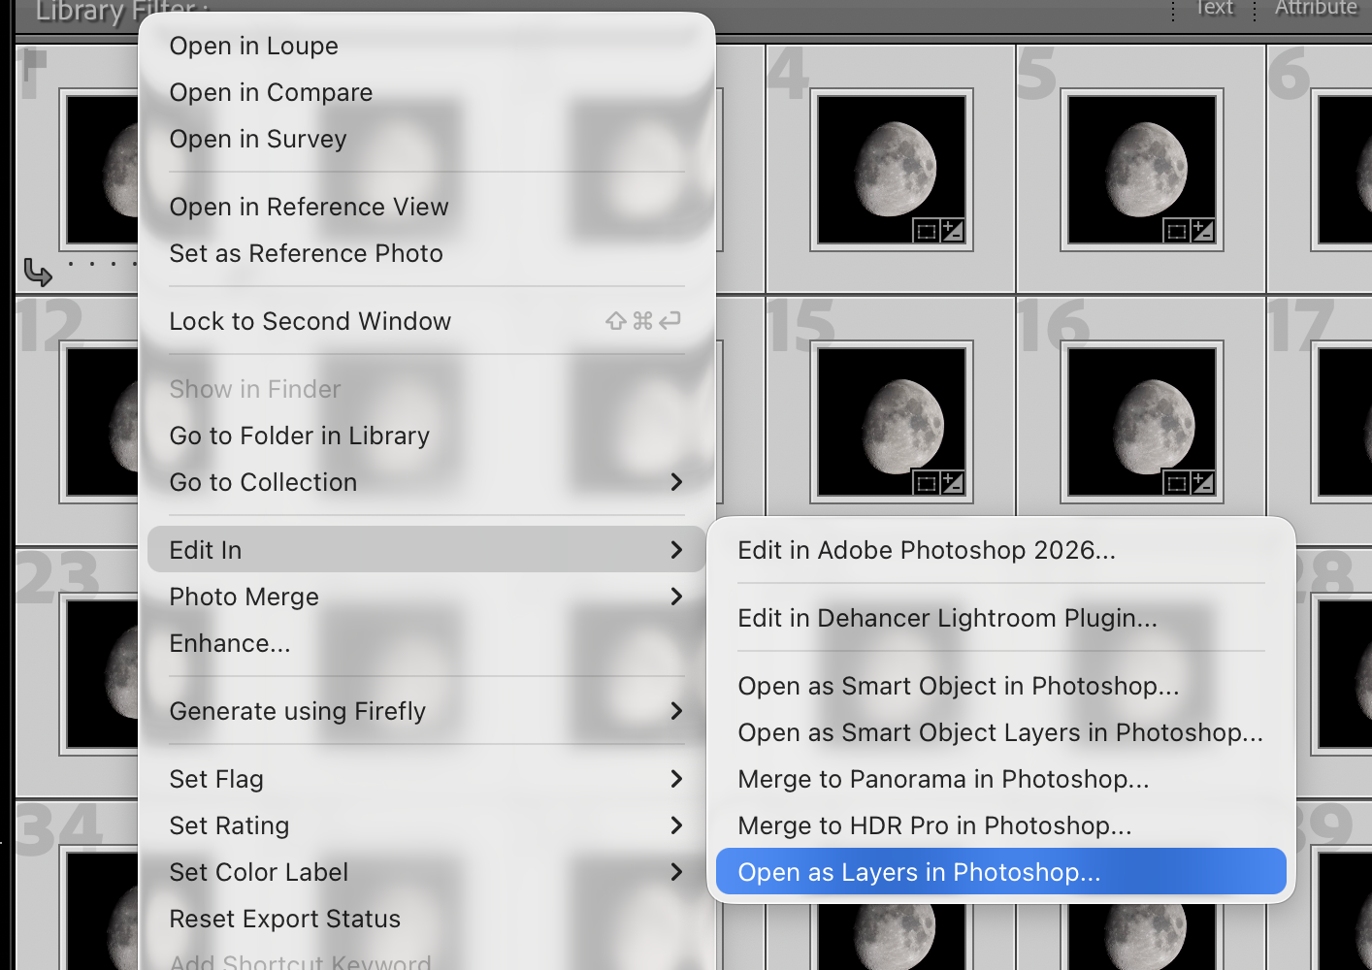This screenshot has width=1372, height=970.
Task: Choose Edit in Adobe Photoshop 2026
Action: [x=927, y=550]
